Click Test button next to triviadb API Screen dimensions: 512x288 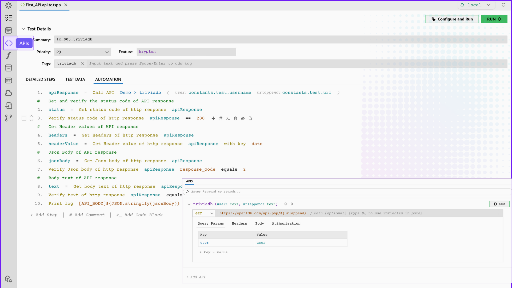point(499,204)
